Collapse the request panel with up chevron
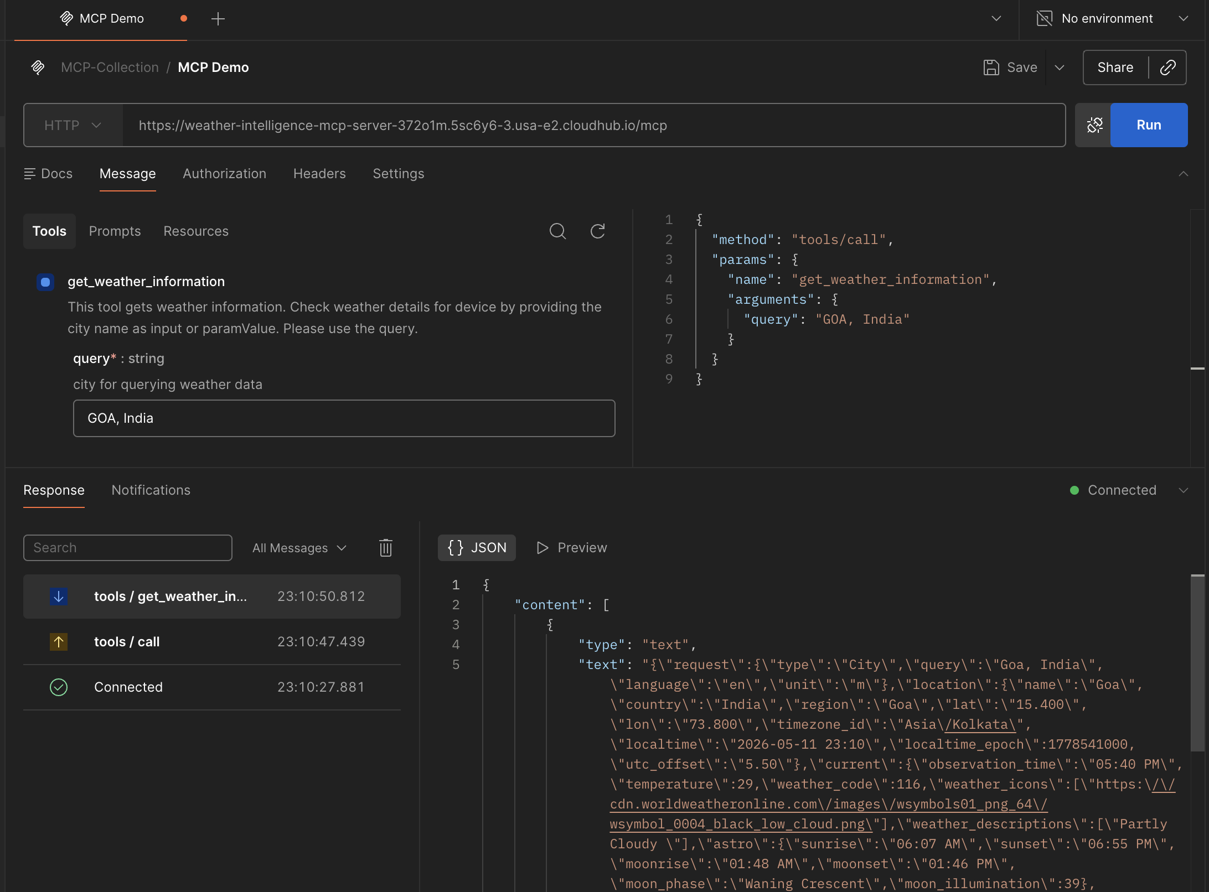The height and width of the screenshot is (892, 1209). tap(1184, 174)
